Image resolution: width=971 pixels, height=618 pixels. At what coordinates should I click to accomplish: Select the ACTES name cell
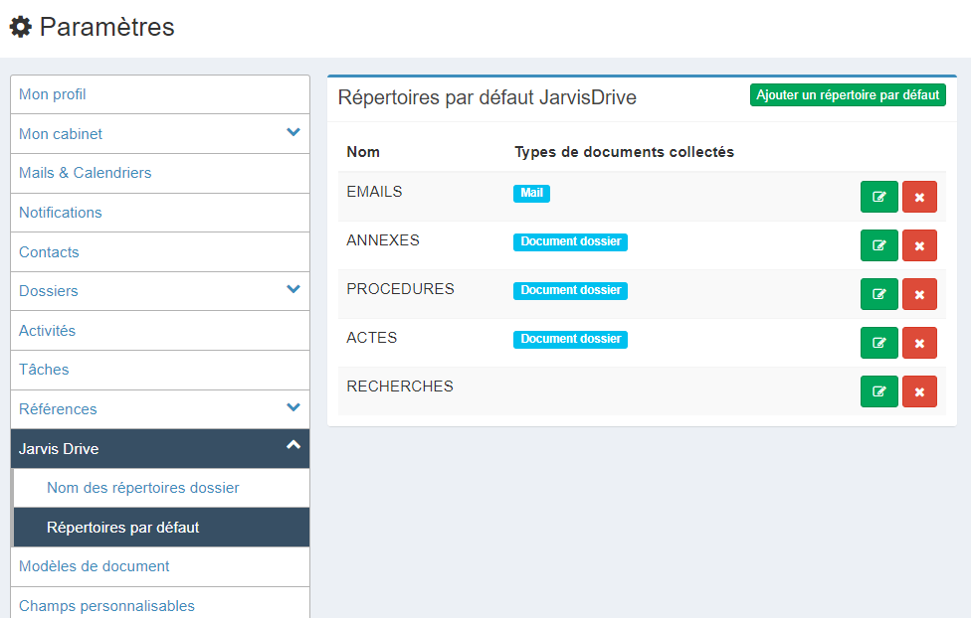[371, 338]
